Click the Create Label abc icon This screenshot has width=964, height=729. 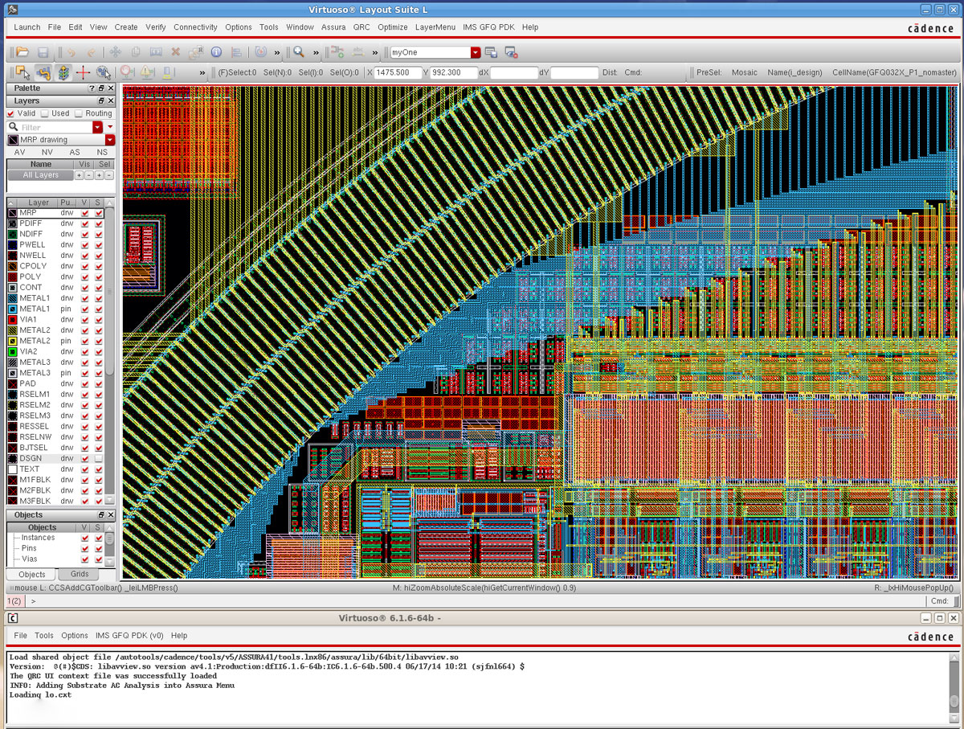coord(358,52)
